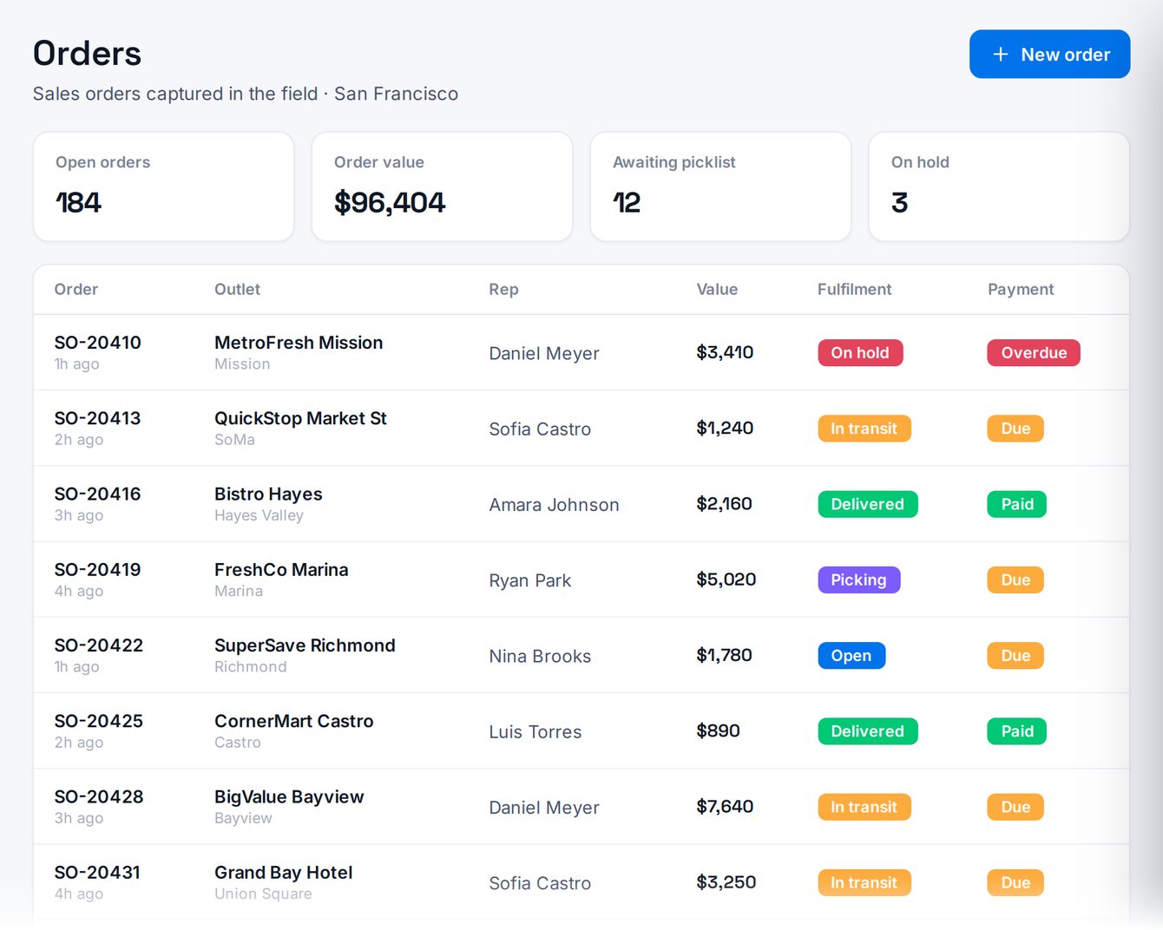Screen dimensions: 1163x930
Task: Select the On hold summary card
Action: click(999, 187)
